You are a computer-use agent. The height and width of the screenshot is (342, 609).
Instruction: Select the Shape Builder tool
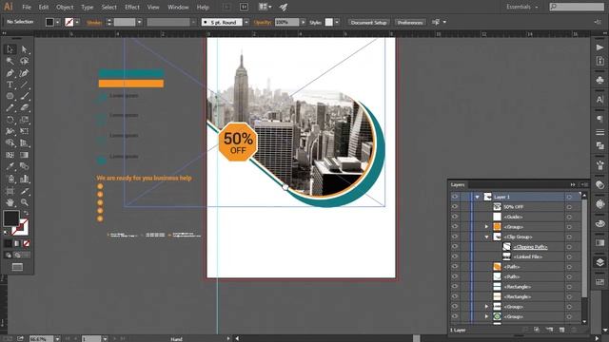[x=10, y=143]
